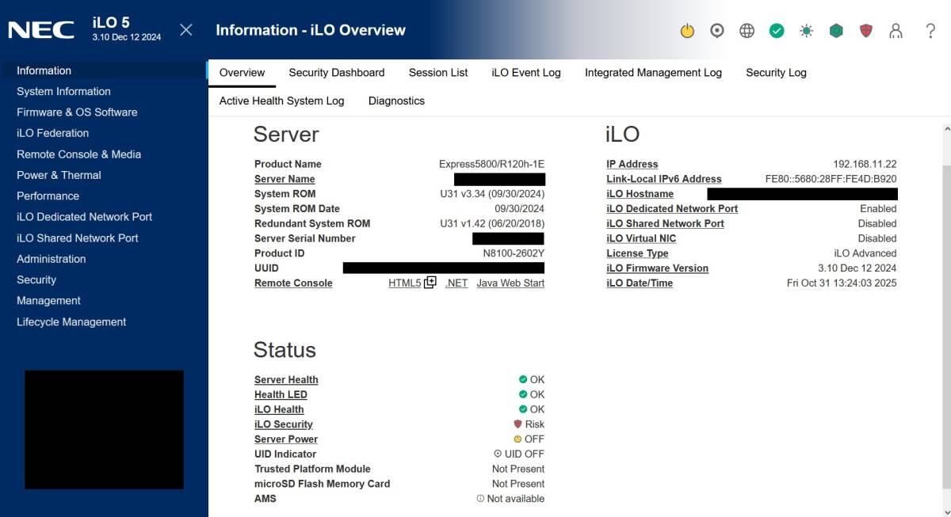The image size is (951, 517).
Task: Click the UID indicator icon in header
Action: tap(717, 31)
